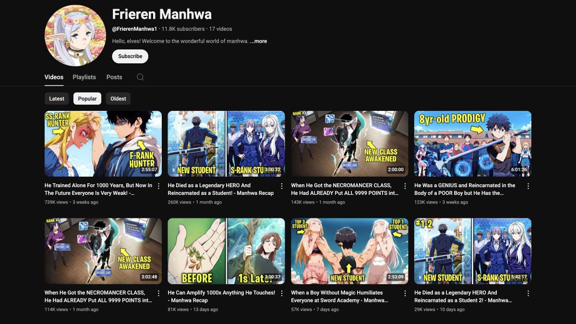
Task: Sort videos by Latest
Action: [x=57, y=98]
